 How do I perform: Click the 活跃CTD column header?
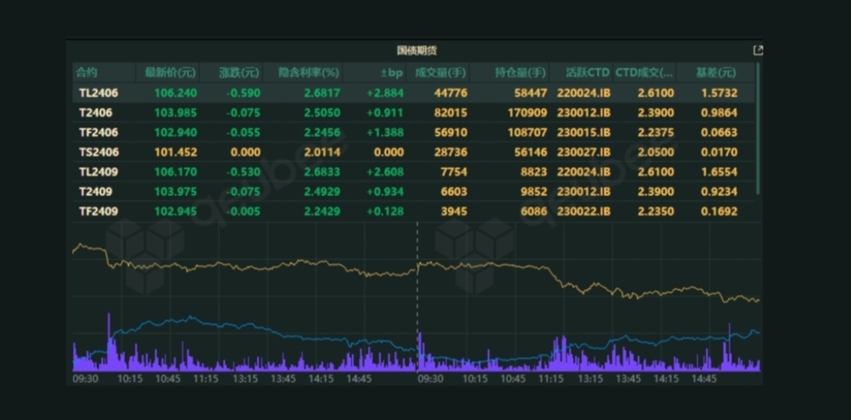point(587,73)
